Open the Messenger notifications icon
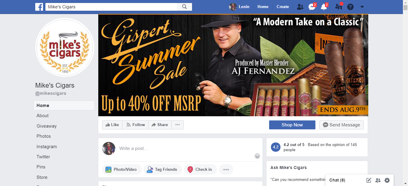Viewport: 408px width, 186px height. click(x=312, y=7)
